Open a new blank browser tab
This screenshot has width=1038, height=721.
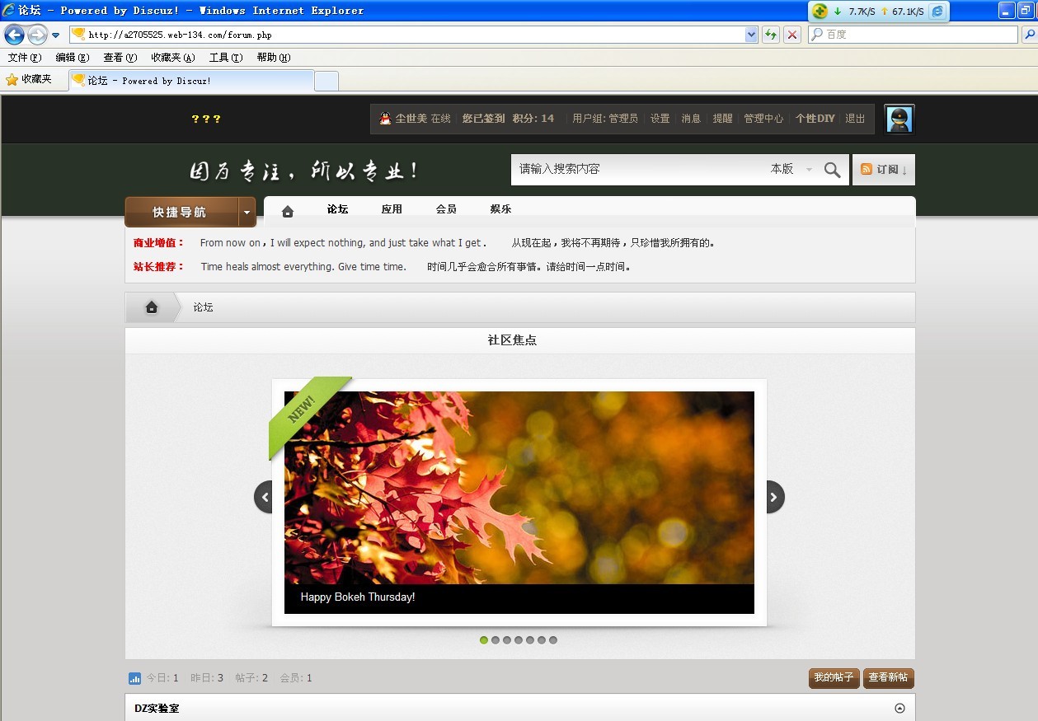pos(326,81)
